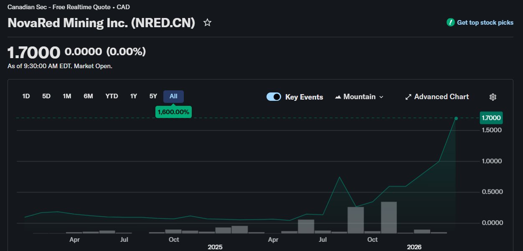Click the 1,600.00% gain badge
Image resolution: width=523 pixels, height=251 pixels.
[x=173, y=112]
